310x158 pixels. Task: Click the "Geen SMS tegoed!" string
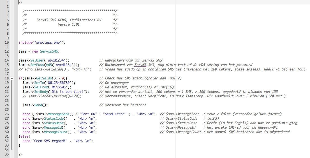pos(50,141)
